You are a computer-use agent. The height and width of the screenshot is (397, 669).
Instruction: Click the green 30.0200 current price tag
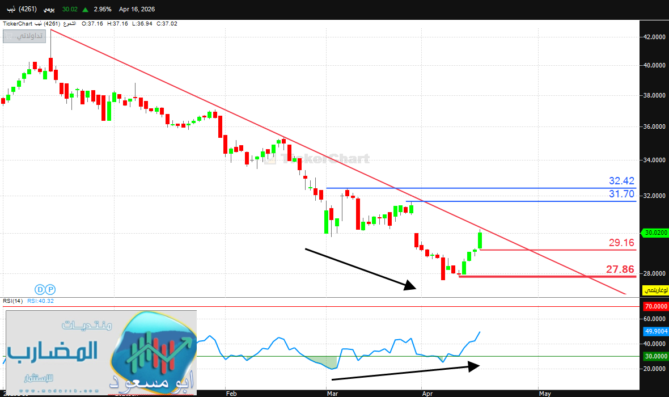(x=654, y=233)
